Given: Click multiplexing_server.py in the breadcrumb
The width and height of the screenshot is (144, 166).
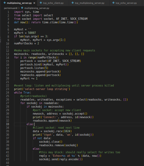Looking at the screenshot, I should [x=37, y=8].
